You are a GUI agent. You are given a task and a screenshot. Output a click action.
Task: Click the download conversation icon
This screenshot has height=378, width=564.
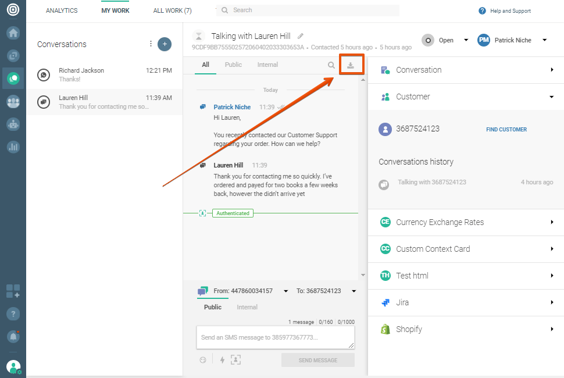[x=351, y=65]
